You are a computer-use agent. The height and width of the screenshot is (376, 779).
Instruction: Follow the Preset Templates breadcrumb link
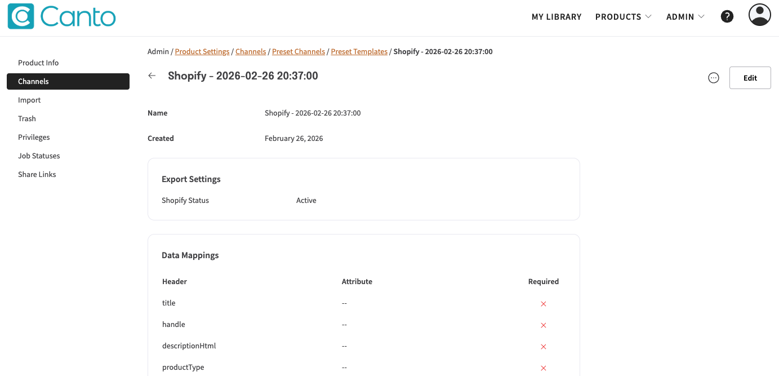tap(359, 51)
